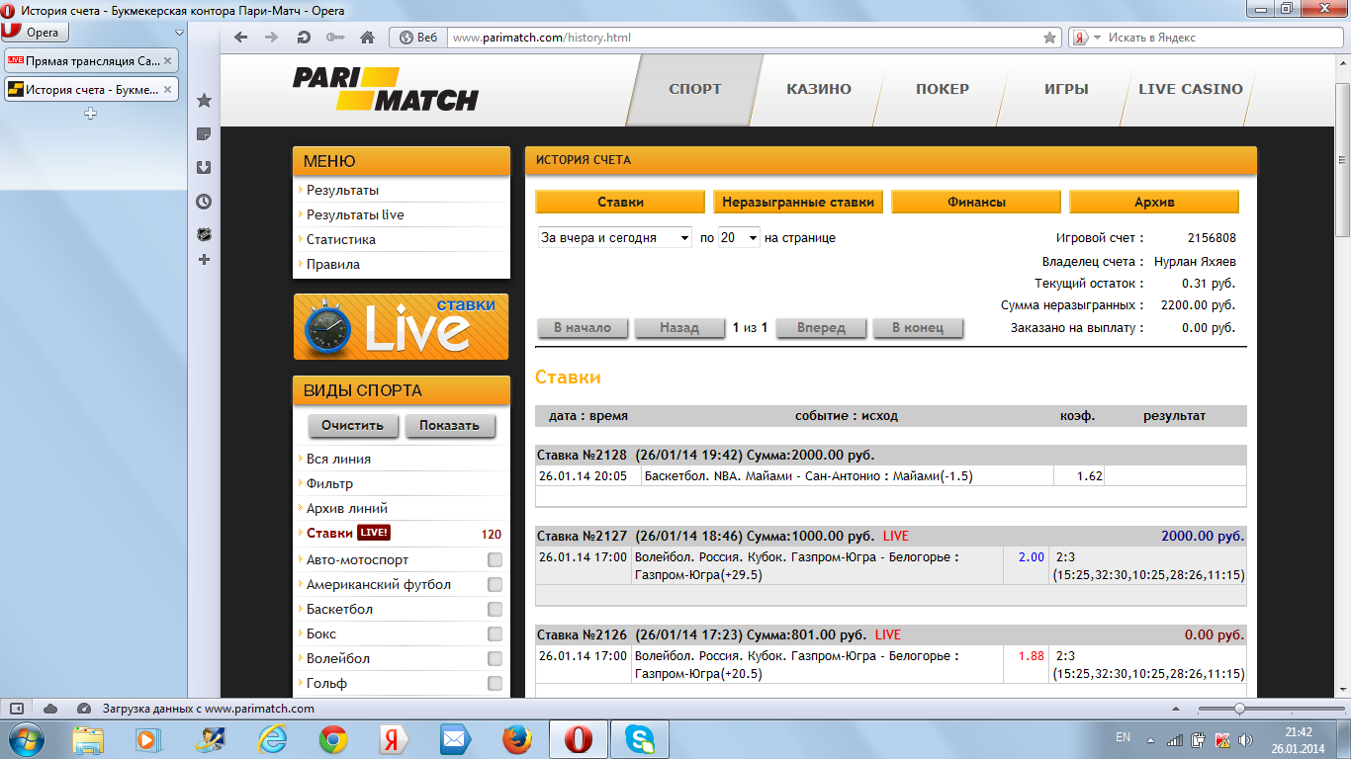Bookmark page with address bar star
Viewport: 1351px width, 759px height.
pos(1049,38)
